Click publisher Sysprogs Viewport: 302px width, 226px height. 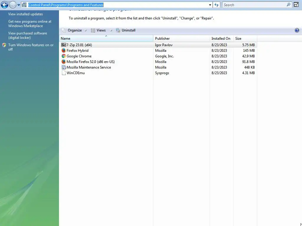[x=162, y=73]
